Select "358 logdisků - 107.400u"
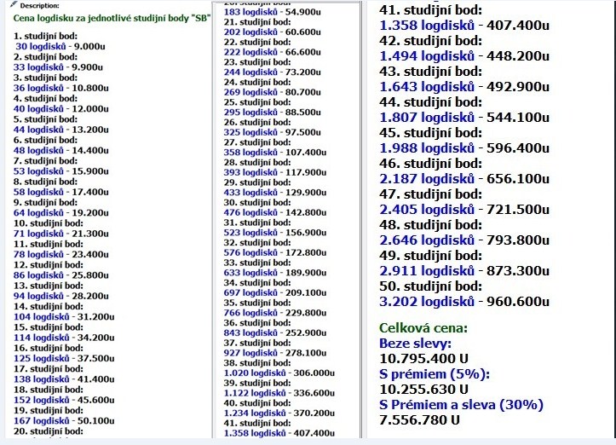 [x=275, y=153]
